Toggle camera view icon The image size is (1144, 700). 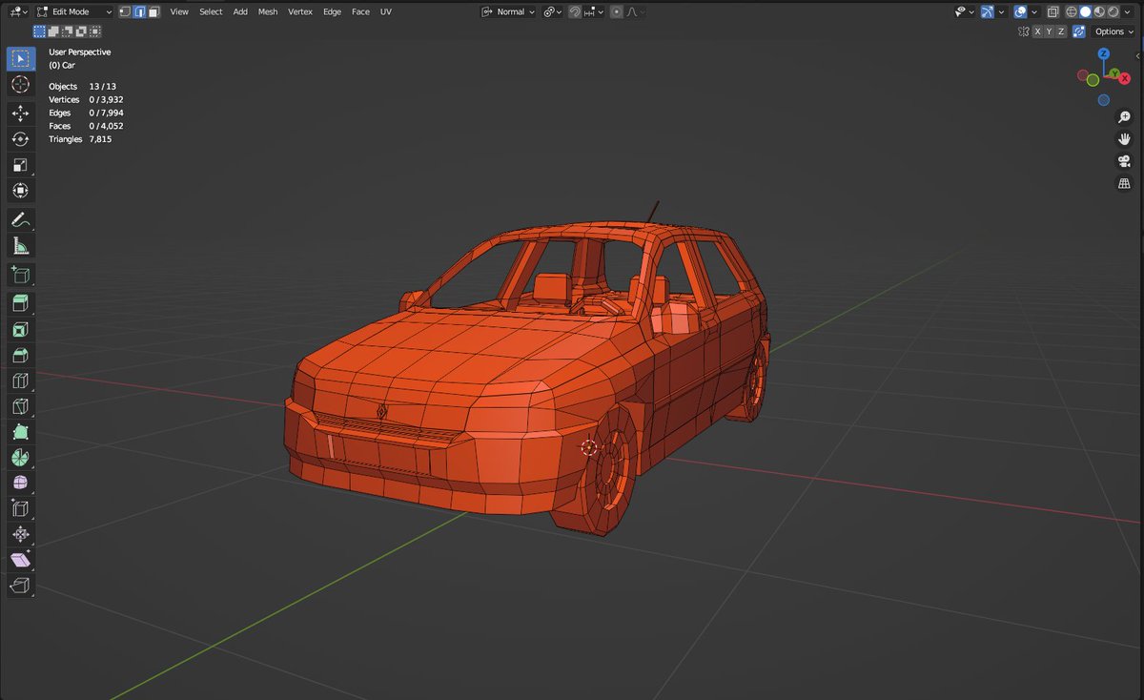1124,161
